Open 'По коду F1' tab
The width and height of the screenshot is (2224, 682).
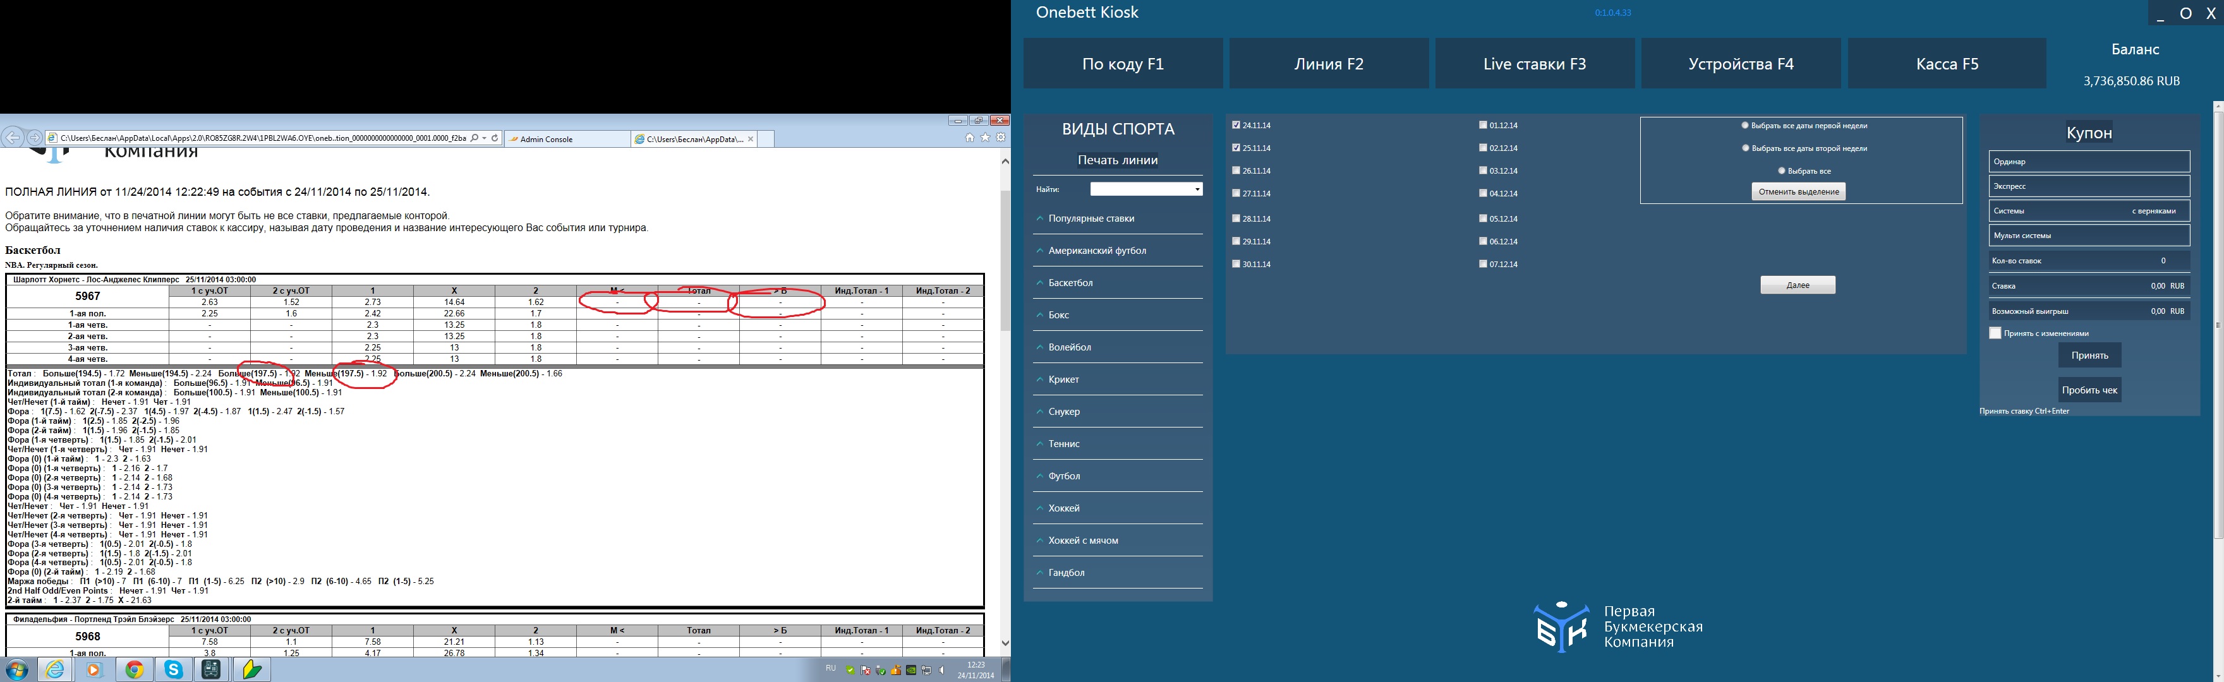pos(1123,63)
